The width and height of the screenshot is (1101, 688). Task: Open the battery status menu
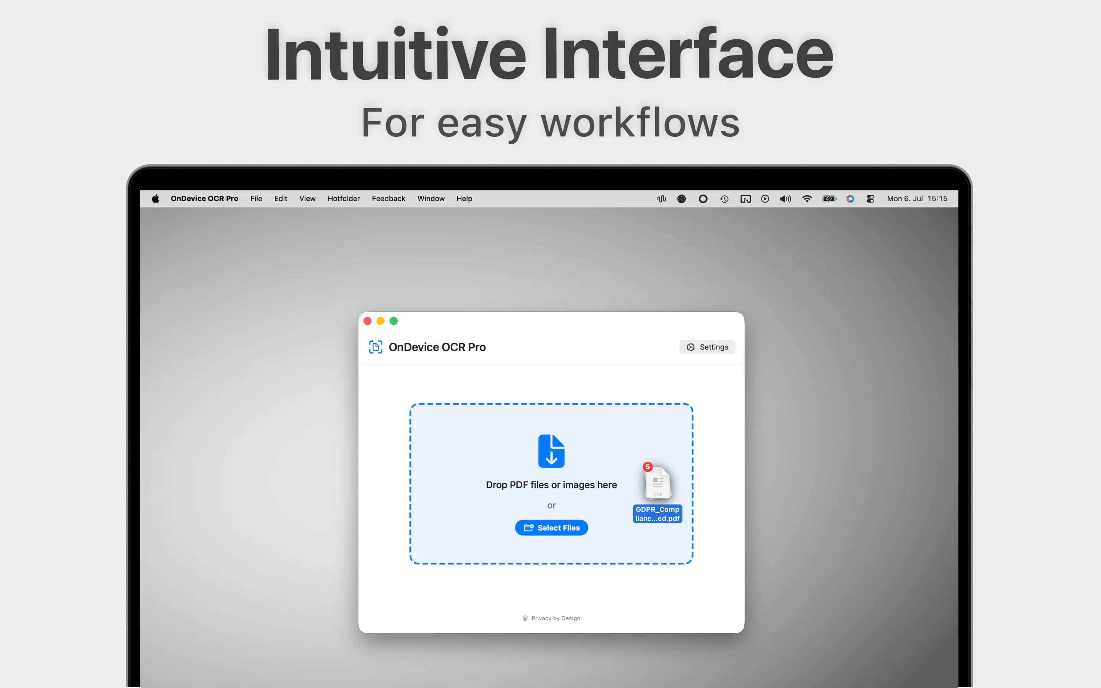coord(830,199)
